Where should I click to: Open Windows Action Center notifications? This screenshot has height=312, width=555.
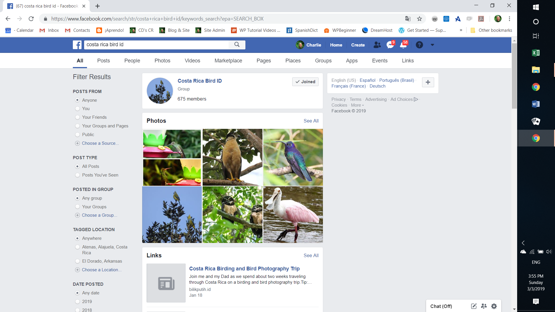coord(536,302)
